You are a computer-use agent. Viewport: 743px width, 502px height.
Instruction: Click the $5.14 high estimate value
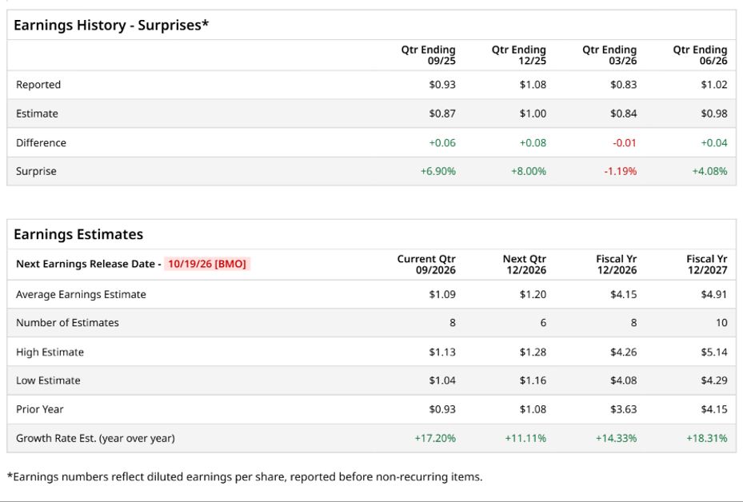[714, 352]
